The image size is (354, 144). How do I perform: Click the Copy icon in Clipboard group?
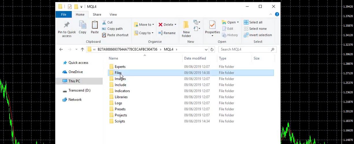(82, 25)
